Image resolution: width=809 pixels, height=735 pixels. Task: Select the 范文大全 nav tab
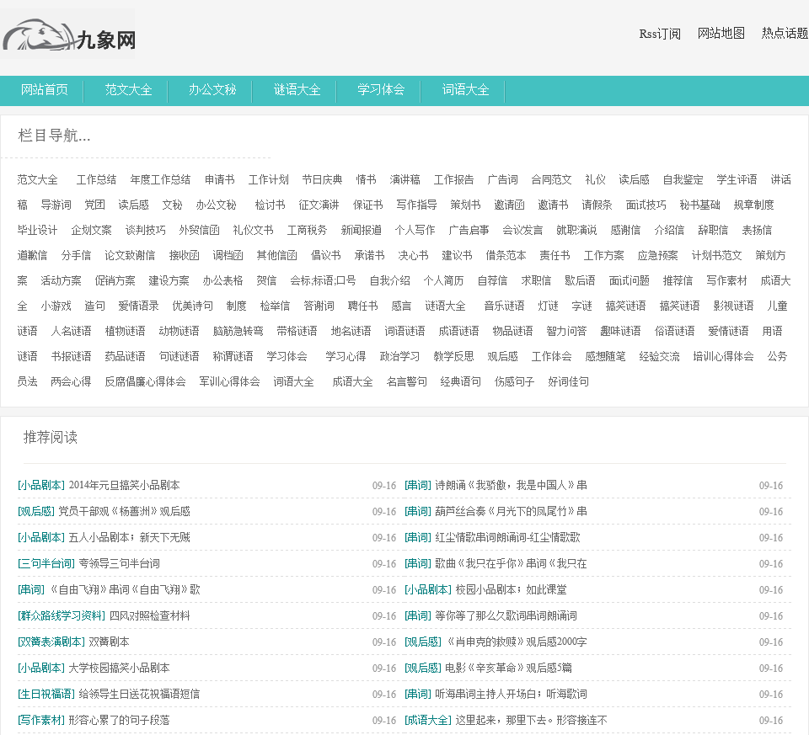click(128, 90)
